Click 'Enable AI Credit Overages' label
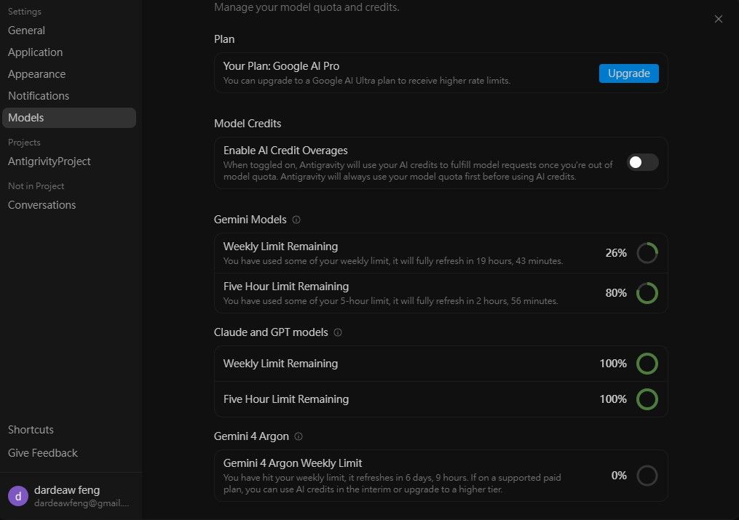Image resolution: width=739 pixels, height=520 pixels. (285, 151)
